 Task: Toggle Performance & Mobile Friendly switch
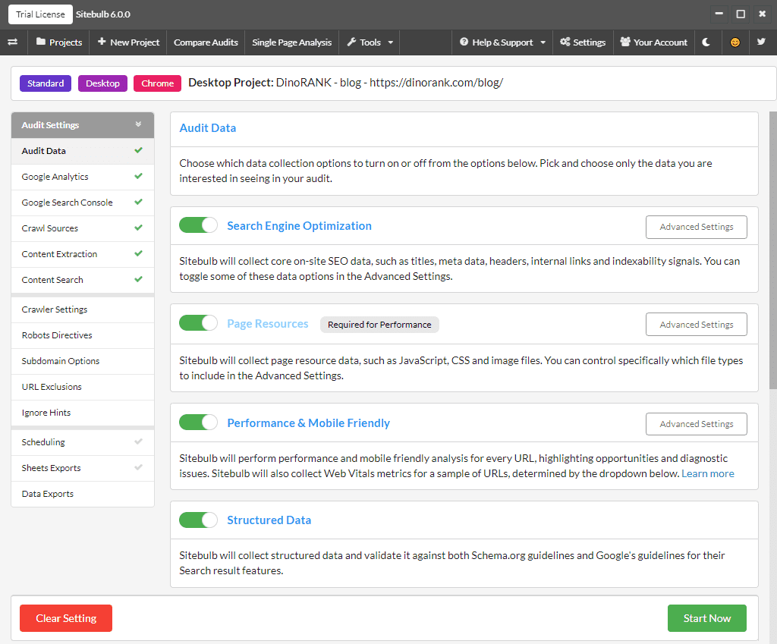[x=198, y=423]
